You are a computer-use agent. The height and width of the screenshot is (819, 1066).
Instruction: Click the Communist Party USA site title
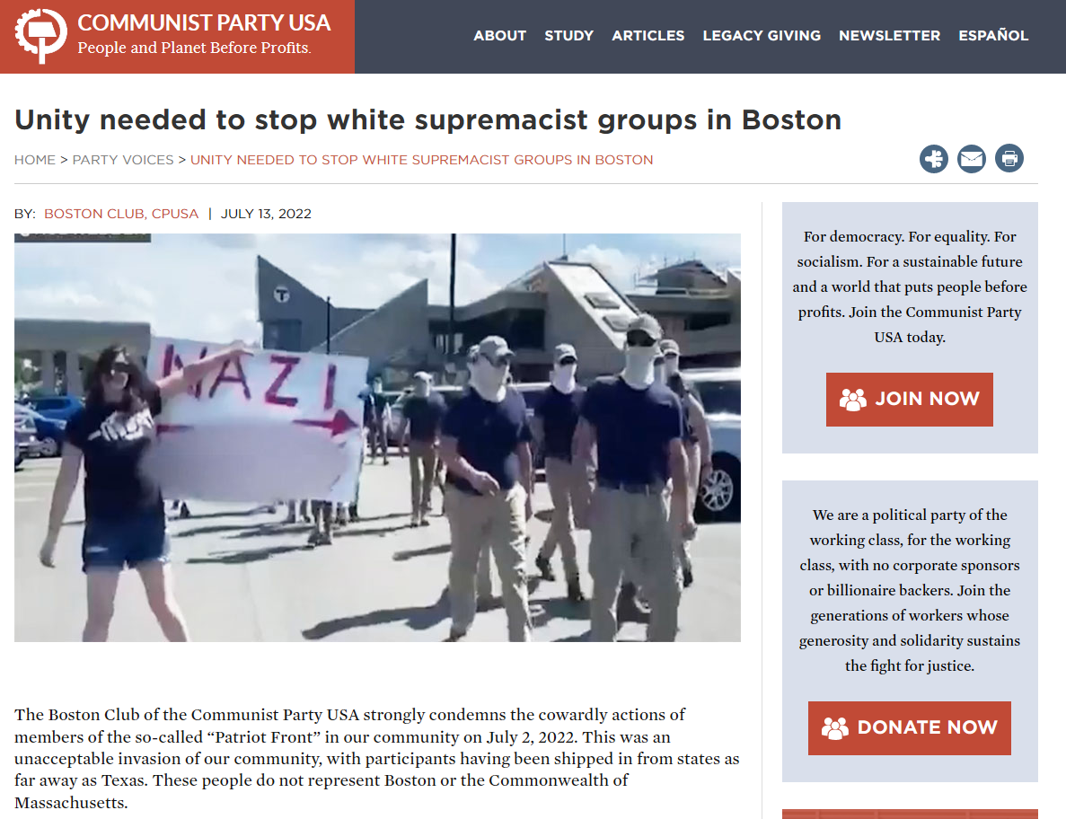tap(203, 23)
